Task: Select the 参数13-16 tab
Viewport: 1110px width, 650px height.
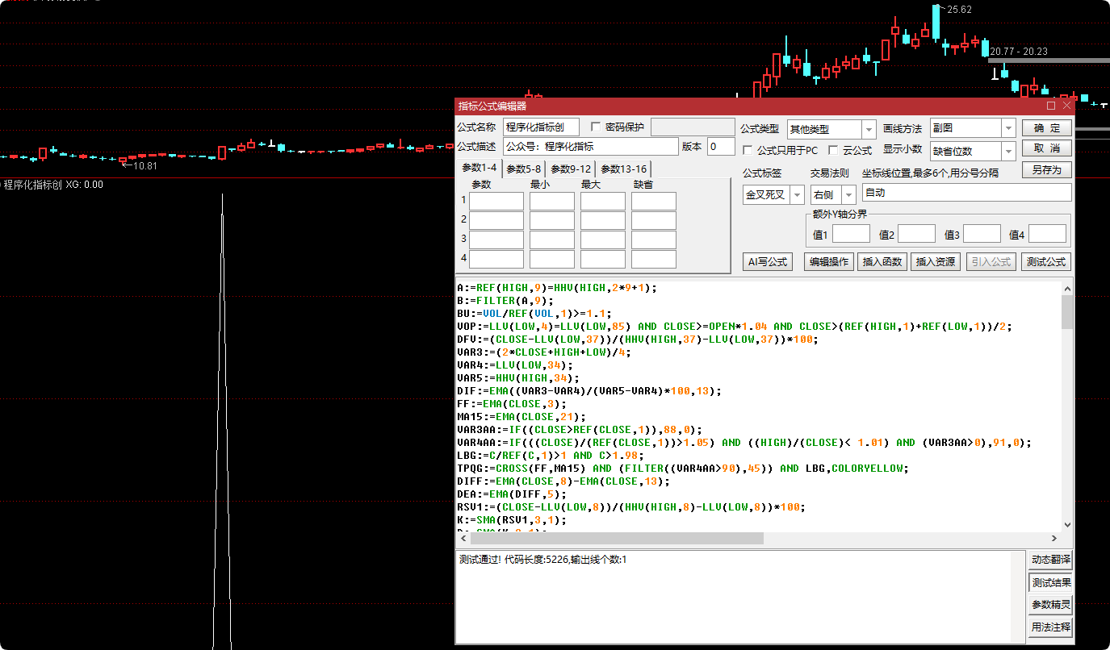Action: click(x=623, y=169)
